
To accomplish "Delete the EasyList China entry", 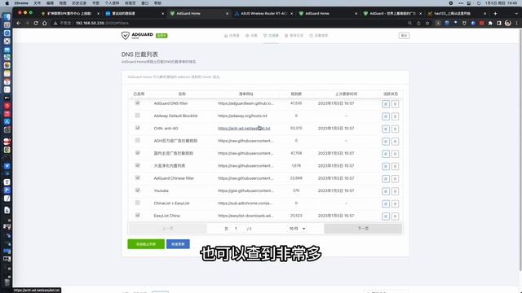I will click(x=395, y=216).
